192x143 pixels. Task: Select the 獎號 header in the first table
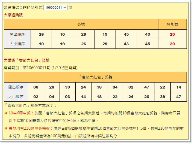coord(81,24)
